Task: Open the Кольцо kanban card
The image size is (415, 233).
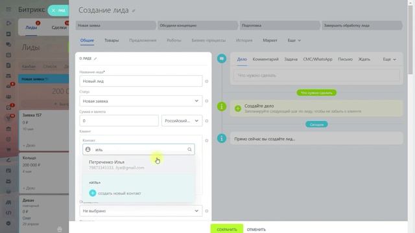Action: point(44,173)
